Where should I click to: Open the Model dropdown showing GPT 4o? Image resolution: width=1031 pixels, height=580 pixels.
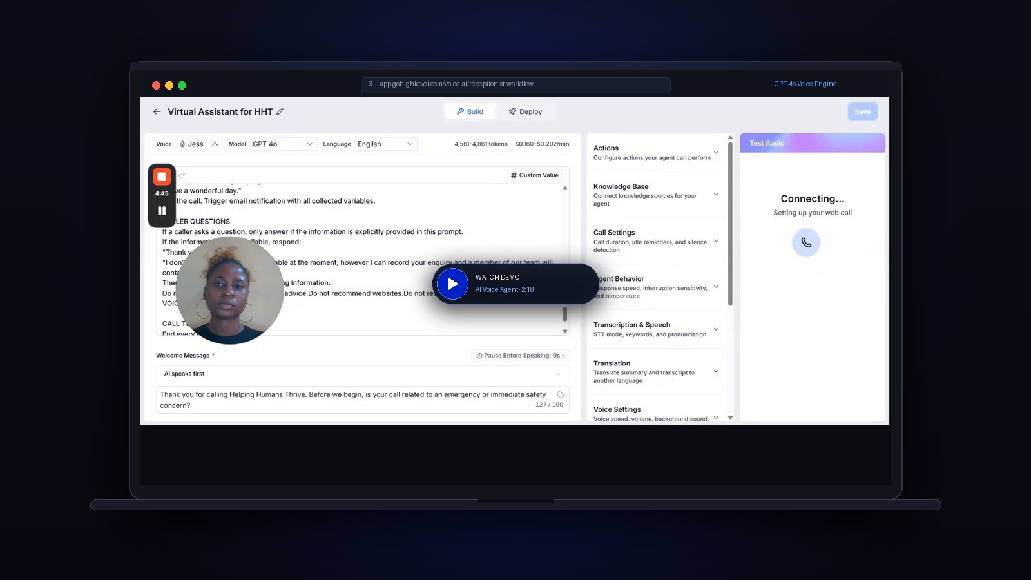(283, 144)
